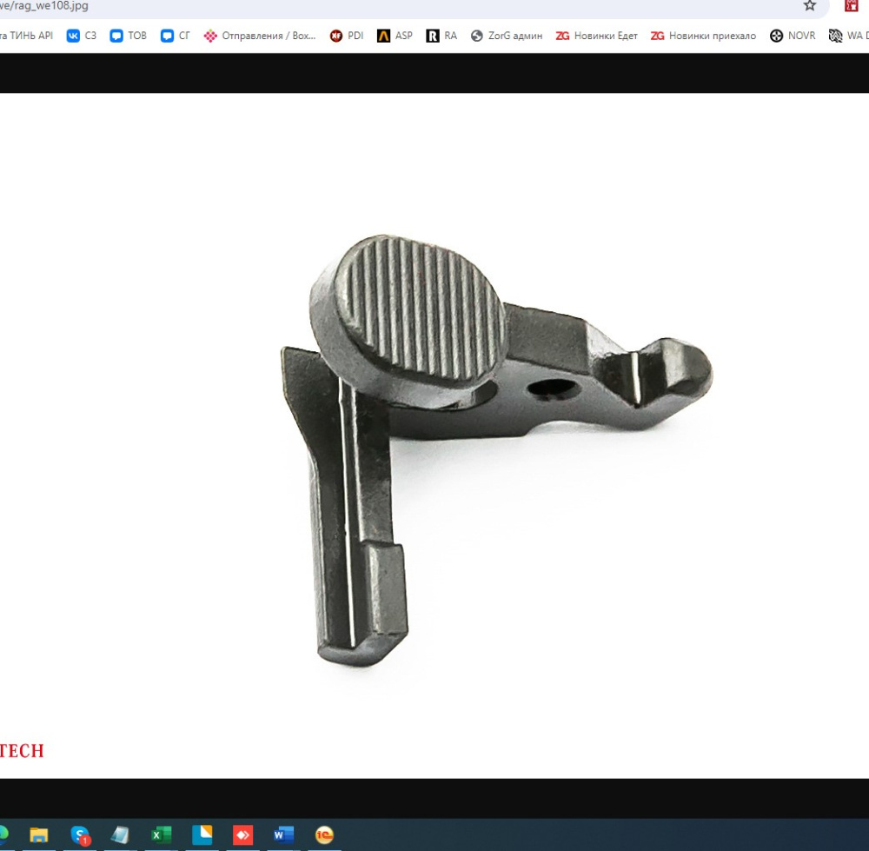Open the 'Новинки Едет' bookmark

point(597,36)
